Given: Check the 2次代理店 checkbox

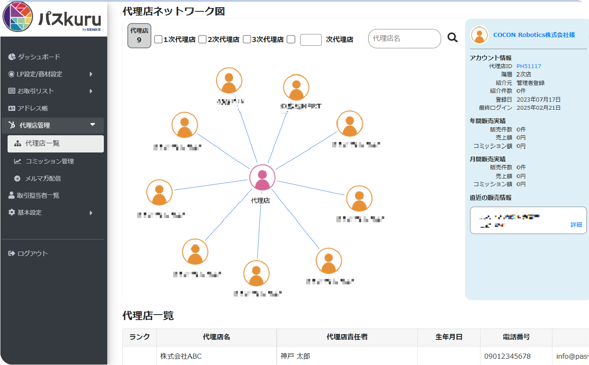Looking at the screenshot, I should (x=202, y=39).
